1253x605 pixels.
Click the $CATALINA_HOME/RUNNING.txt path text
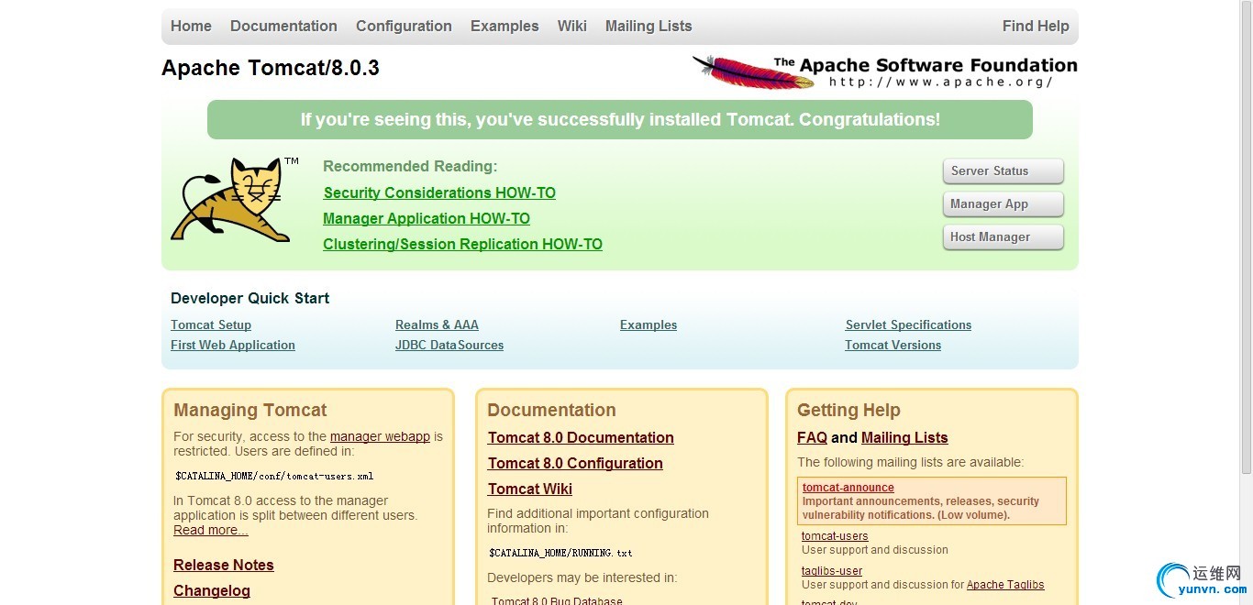tap(560, 553)
